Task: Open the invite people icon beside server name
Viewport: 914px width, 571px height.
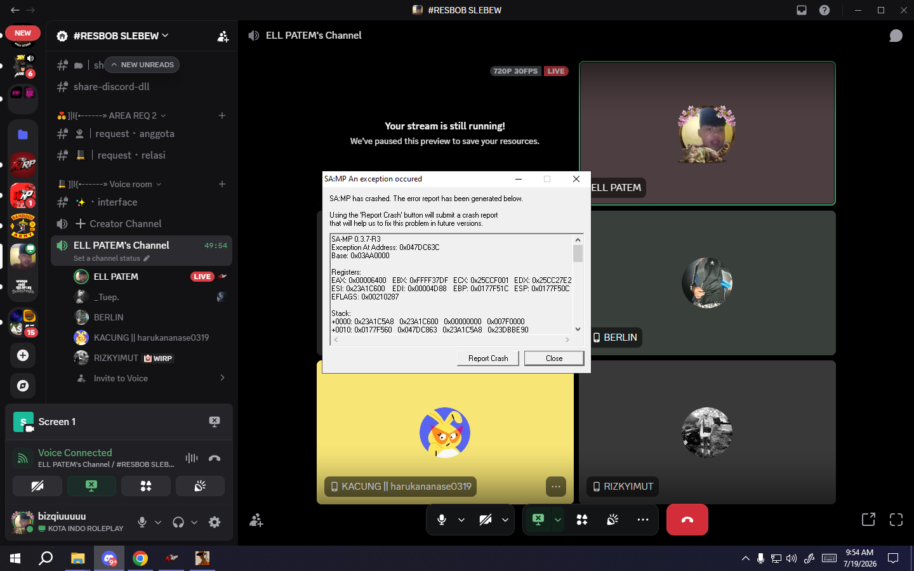Action: pos(223,36)
